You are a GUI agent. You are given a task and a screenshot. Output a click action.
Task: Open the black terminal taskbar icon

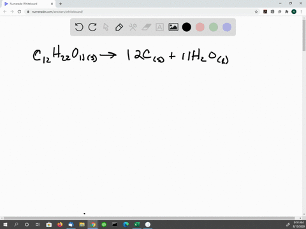coord(115,225)
